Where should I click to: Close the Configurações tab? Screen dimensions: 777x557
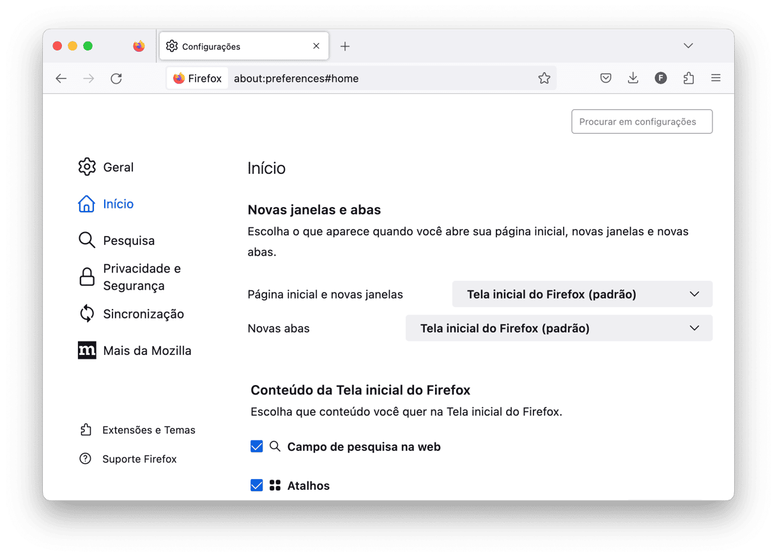coord(316,46)
